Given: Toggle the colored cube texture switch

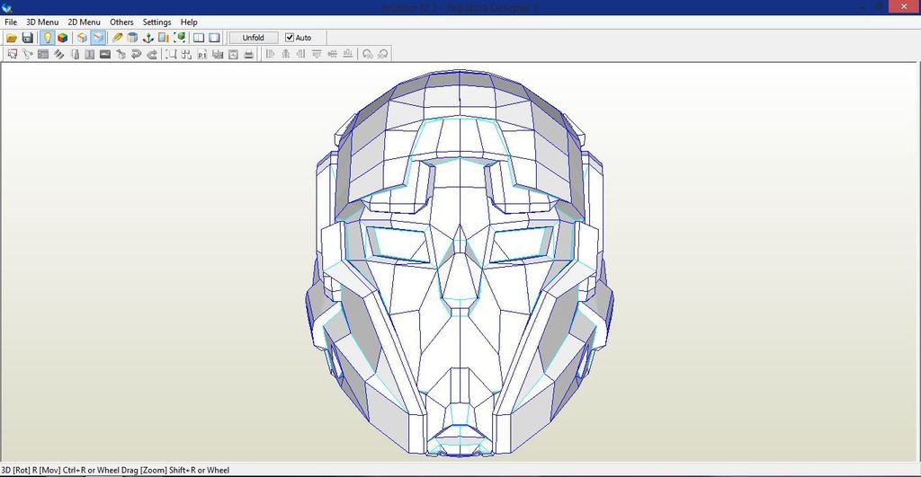Looking at the screenshot, I should click(62, 38).
